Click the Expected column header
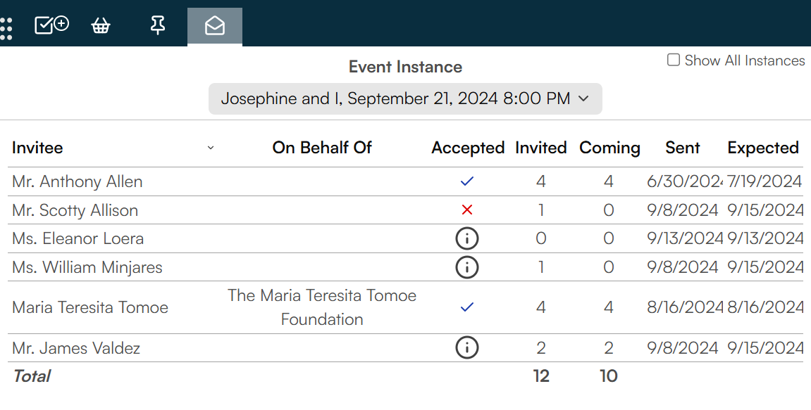 pos(763,148)
